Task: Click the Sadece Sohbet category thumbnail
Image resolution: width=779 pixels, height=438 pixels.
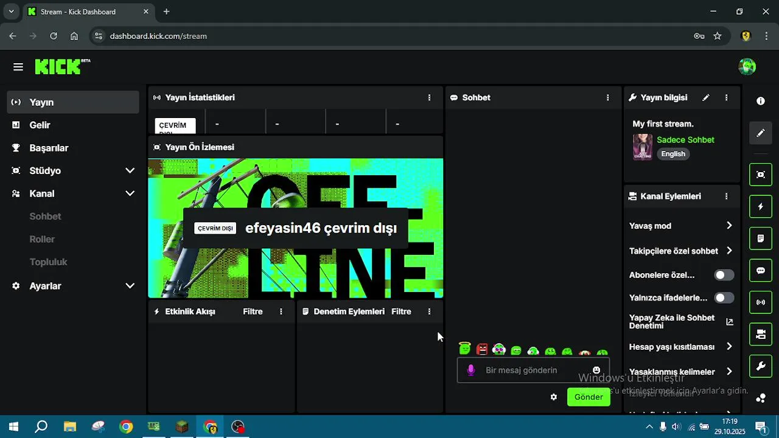Action: [643, 147]
